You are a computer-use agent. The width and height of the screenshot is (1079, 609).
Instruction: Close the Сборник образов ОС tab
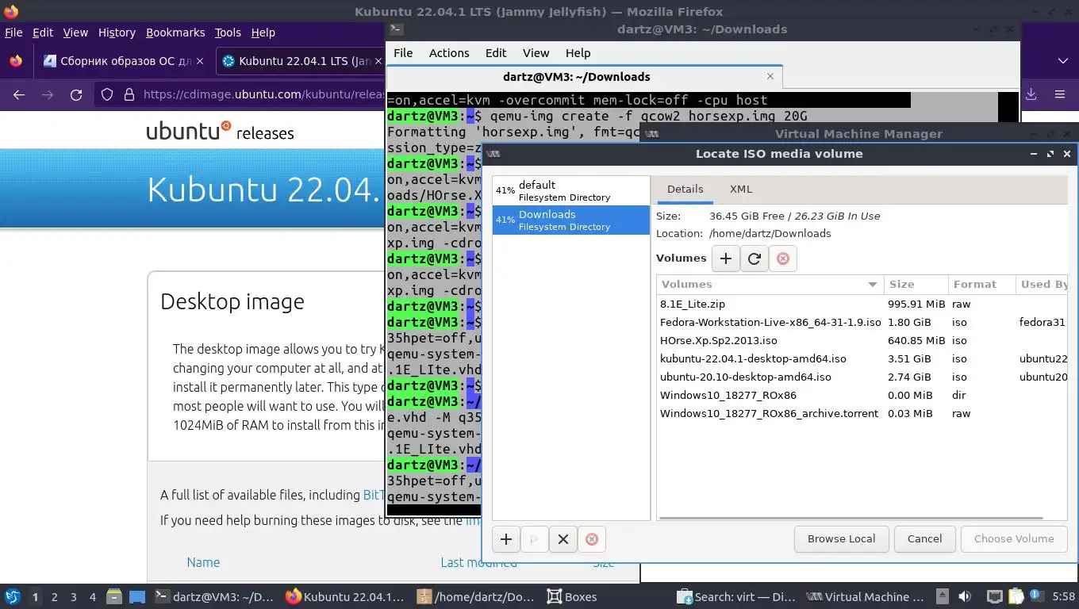(x=199, y=61)
